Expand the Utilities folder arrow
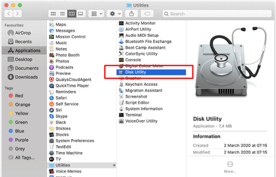276x177 pixels. (115, 165)
